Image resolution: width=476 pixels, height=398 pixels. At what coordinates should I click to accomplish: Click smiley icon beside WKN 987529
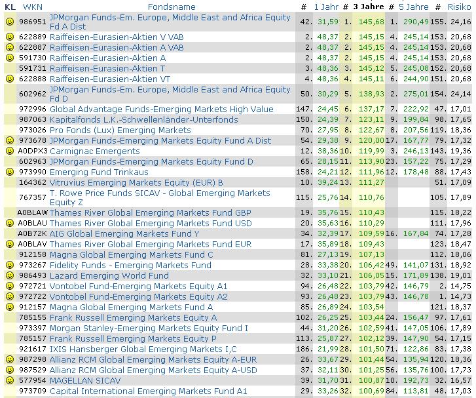point(10,370)
